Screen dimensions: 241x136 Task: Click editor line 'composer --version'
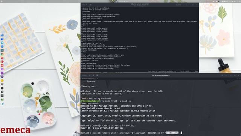tap(91, 60)
